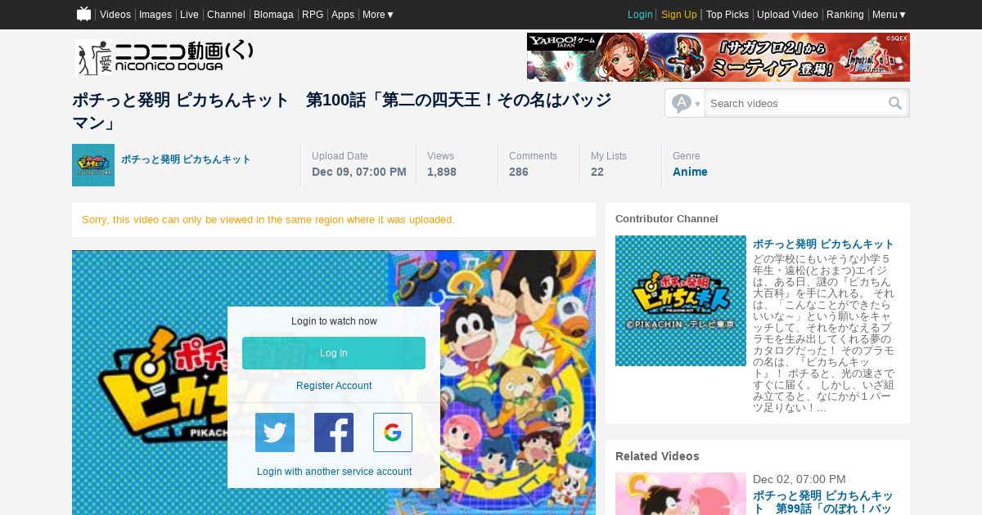Click the Upload Date value Dec 09

(359, 172)
